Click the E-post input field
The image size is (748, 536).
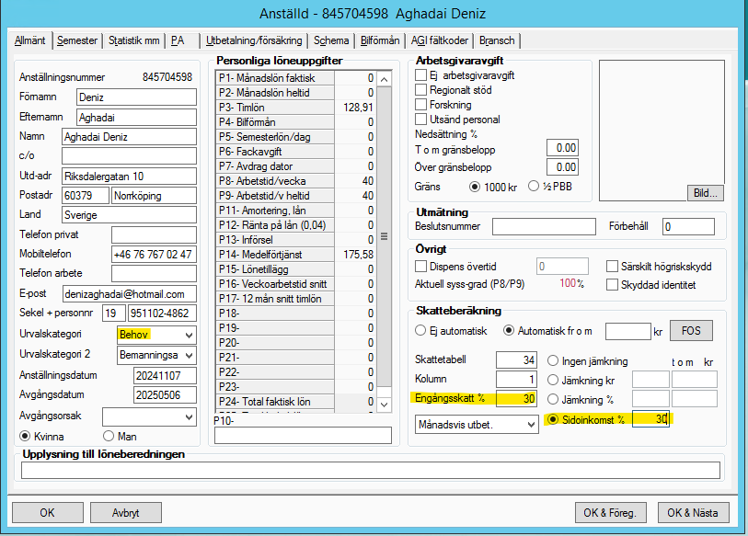click(129, 294)
